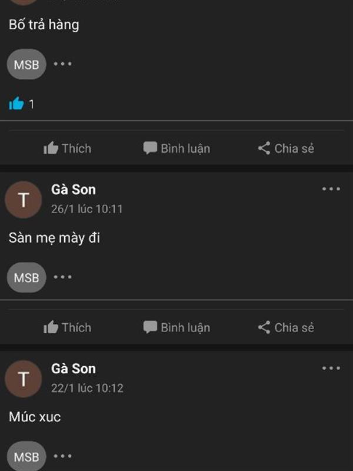This screenshot has height=471, width=353.
Task: Share the "Sàn mẹ mày đi" post
Action: click(x=286, y=327)
